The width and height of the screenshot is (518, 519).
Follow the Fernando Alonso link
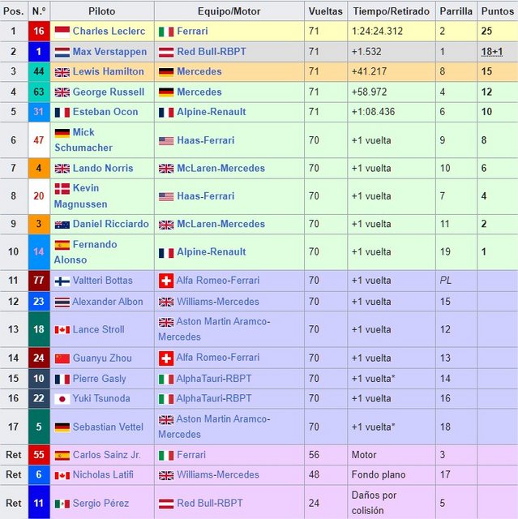86,252
